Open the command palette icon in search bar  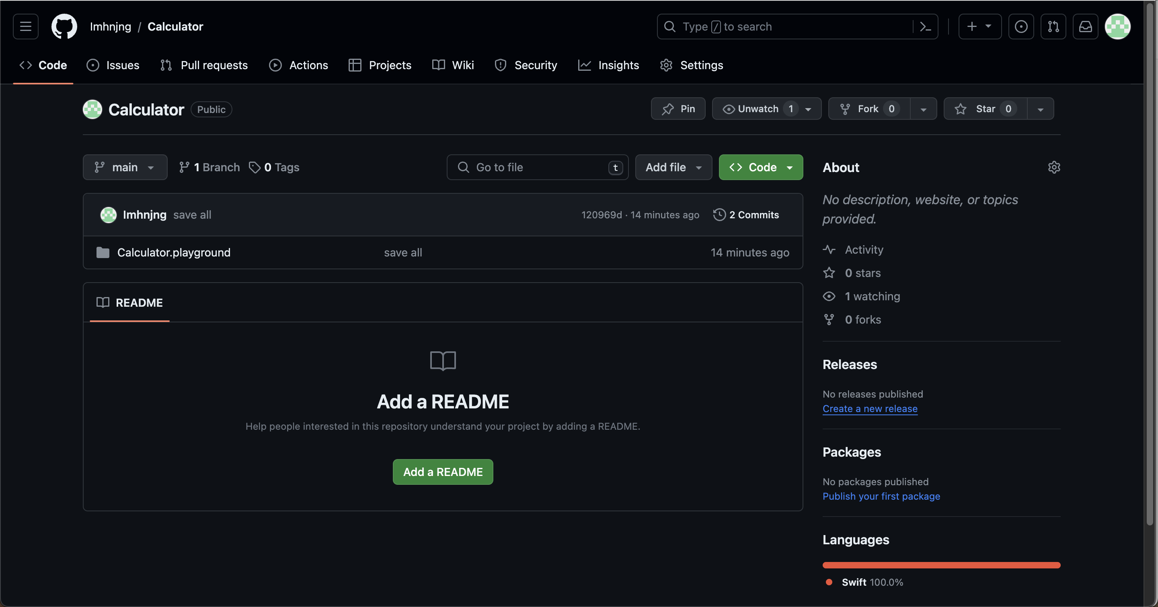pyautogui.click(x=925, y=27)
